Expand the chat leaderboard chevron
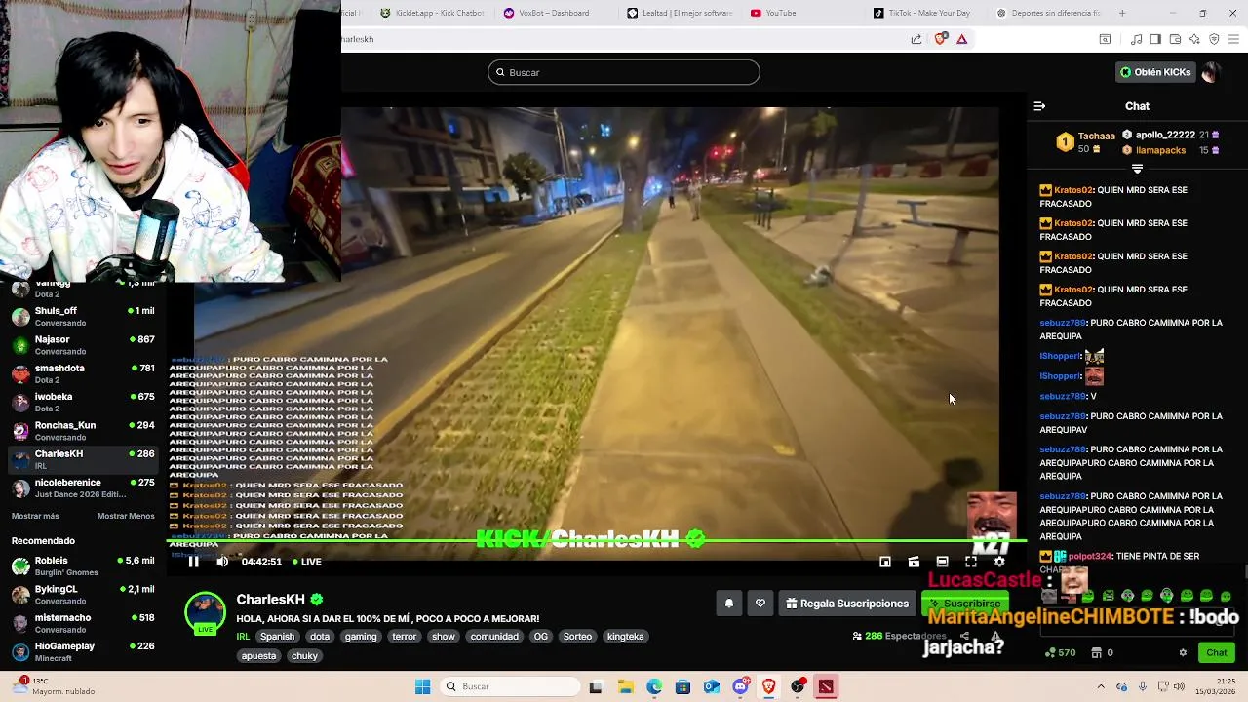The image size is (1248, 702). 1137,169
